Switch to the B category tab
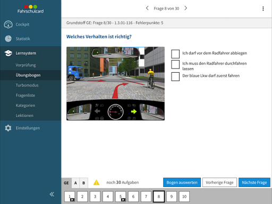The height and width of the screenshot is (204, 272). [83, 183]
